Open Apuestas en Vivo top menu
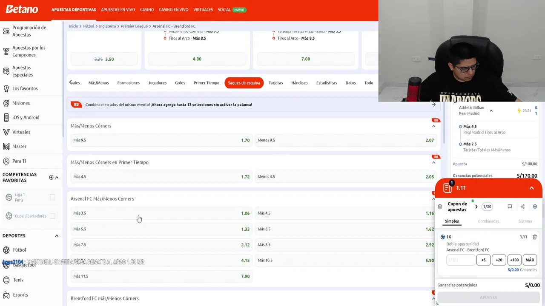Viewport: 545px width, 306px height. click(x=118, y=9)
